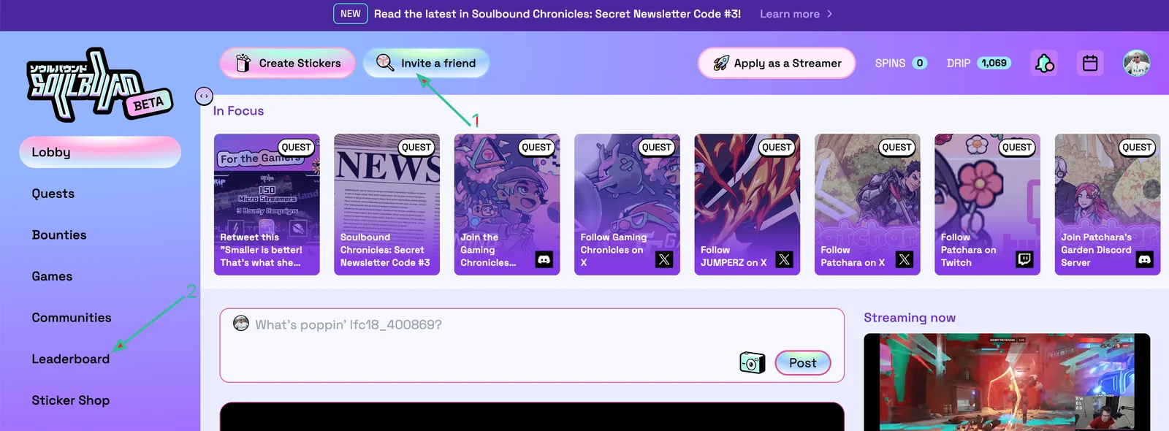The image size is (1169, 431).
Task: Click Apply as a Streamer button
Action: point(777,64)
